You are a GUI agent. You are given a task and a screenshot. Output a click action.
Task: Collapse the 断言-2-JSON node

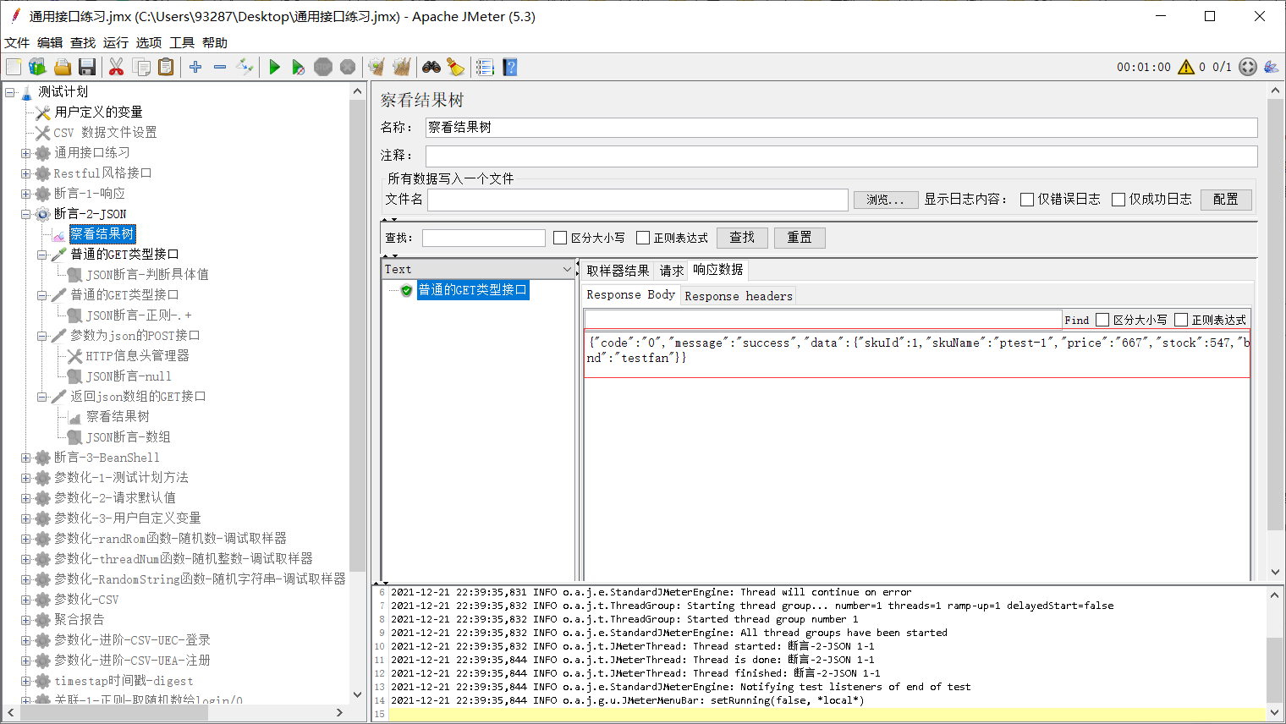(x=25, y=214)
